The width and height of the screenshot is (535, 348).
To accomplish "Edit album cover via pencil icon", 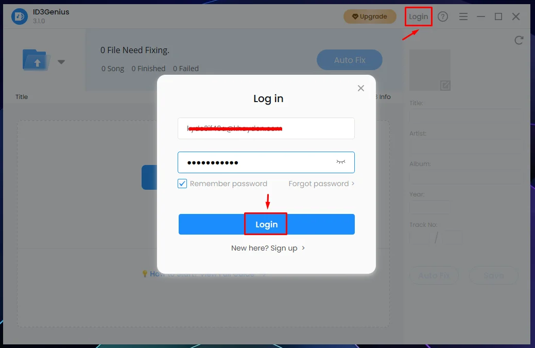I will click(x=445, y=86).
